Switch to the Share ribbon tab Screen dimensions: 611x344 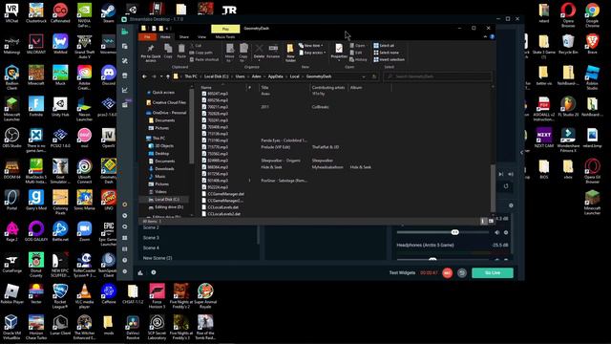click(x=184, y=37)
